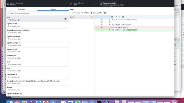Select the Merge branch 'main' into test commit
The image size is (184, 103).
pos(37,31)
